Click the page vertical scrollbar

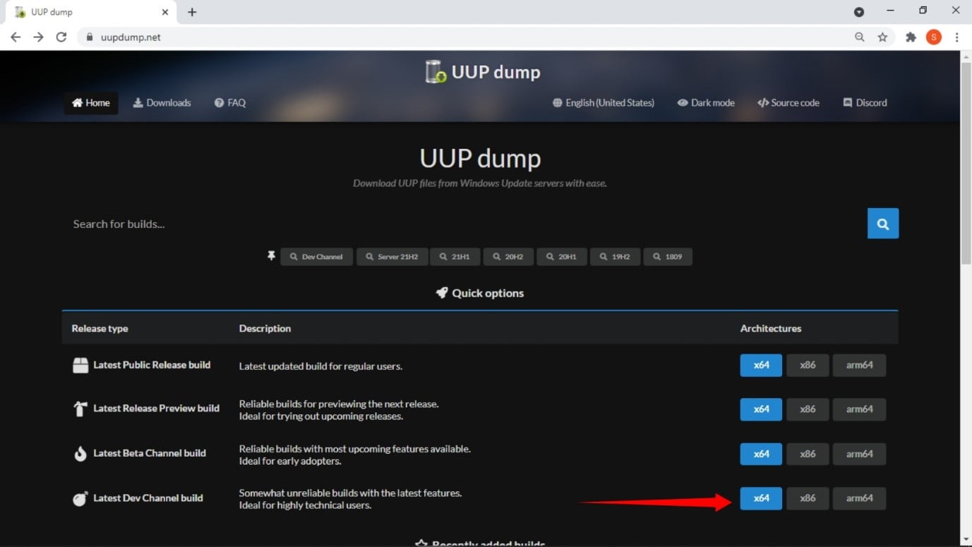click(966, 162)
